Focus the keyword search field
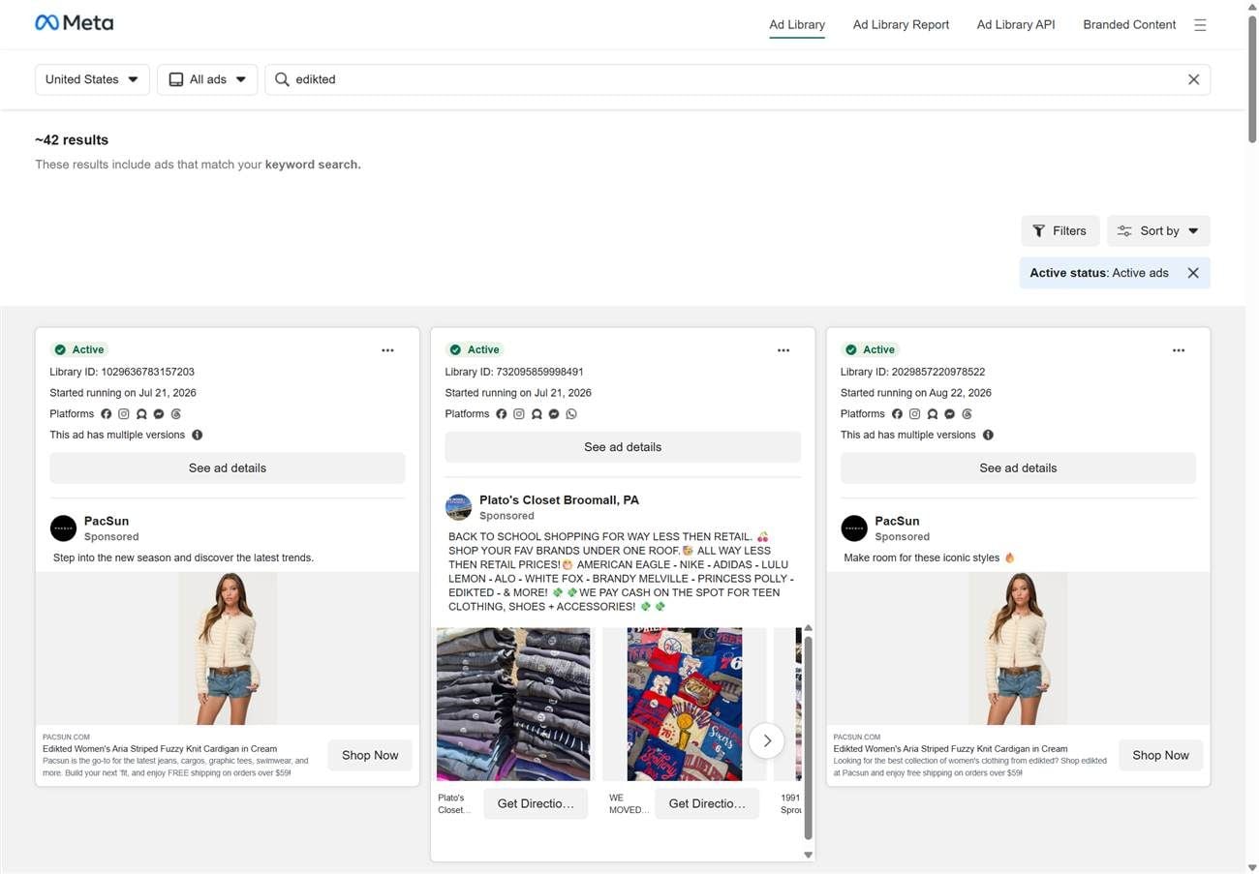Screen dimensions: 1259x874 (736, 79)
